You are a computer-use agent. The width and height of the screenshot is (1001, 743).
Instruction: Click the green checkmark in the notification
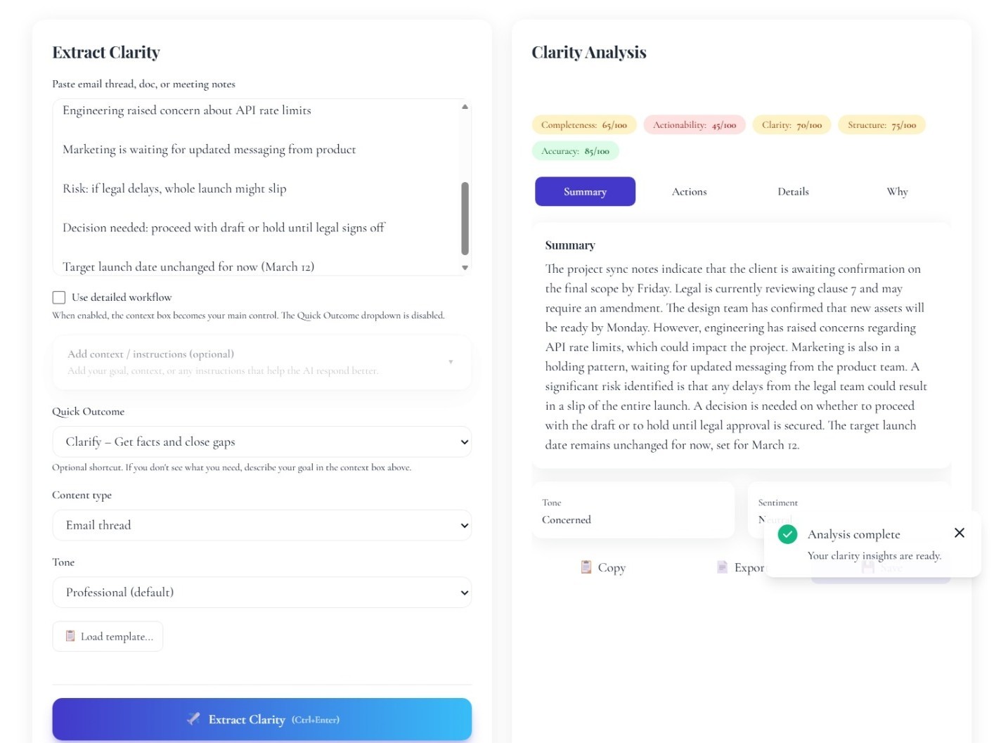tap(787, 534)
